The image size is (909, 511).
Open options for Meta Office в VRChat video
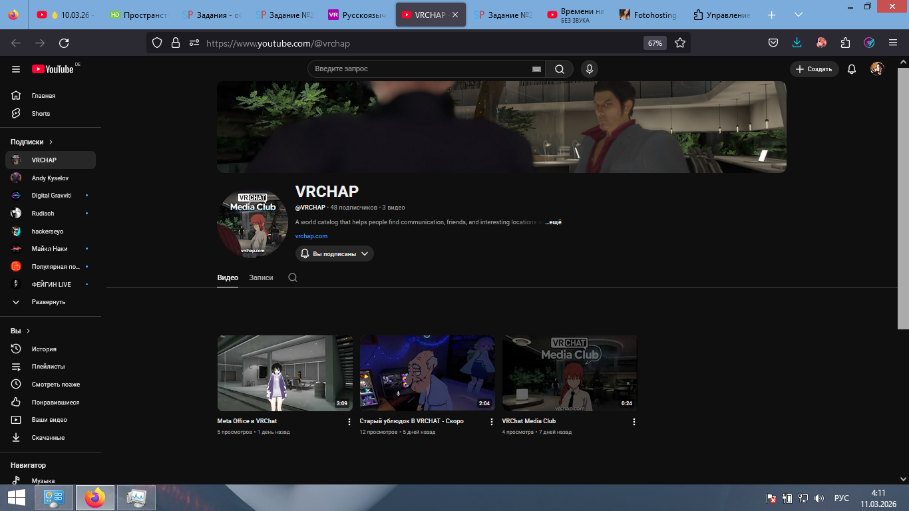pyautogui.click(x=349, y=422)
